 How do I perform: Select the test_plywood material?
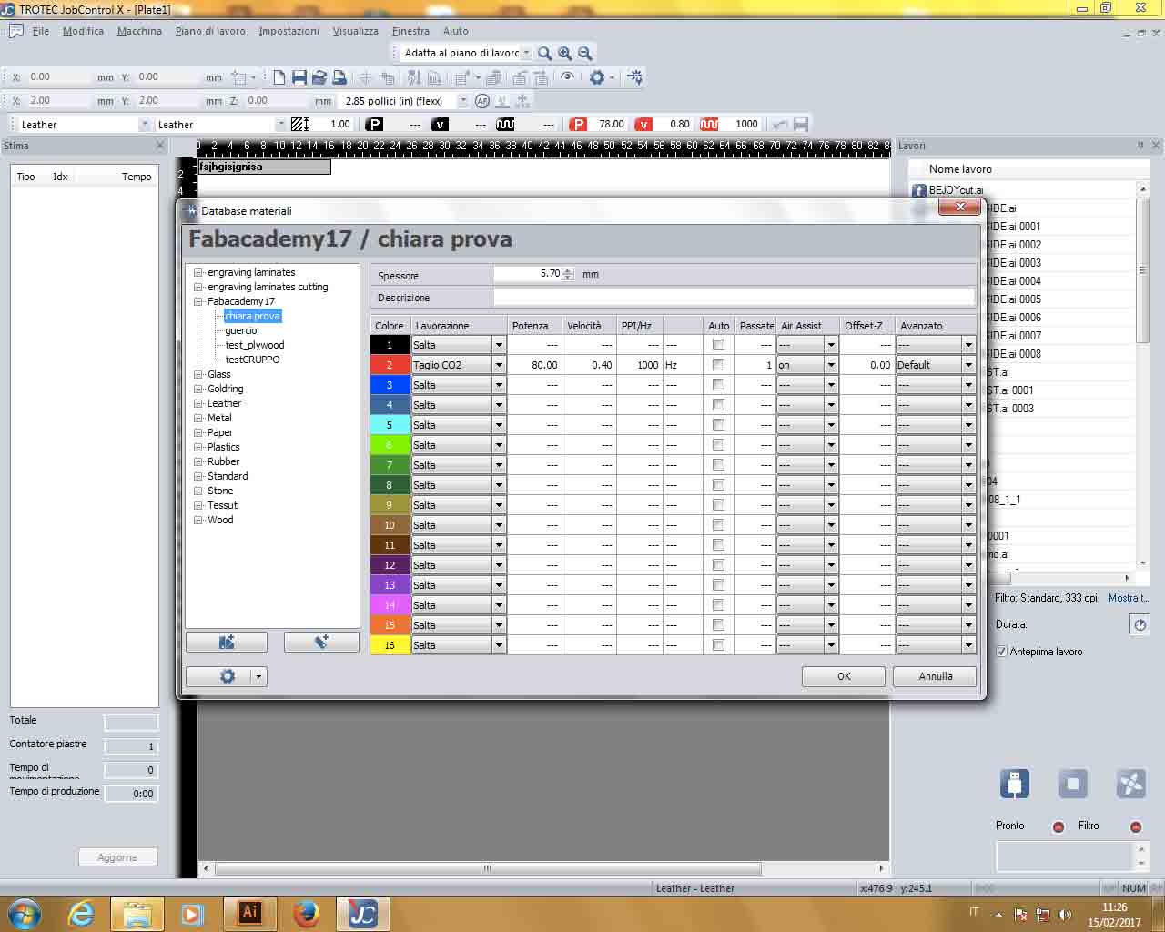click(x=255, y=345)
